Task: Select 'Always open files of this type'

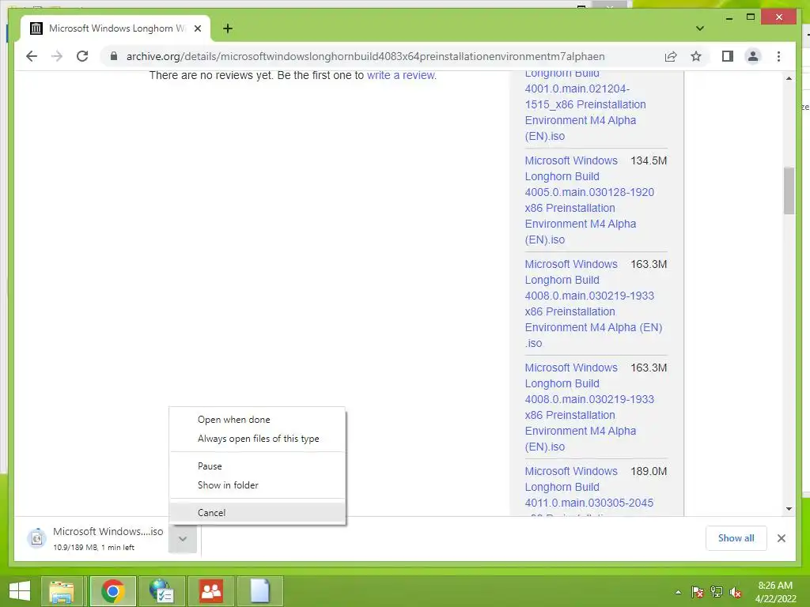Action: (x=257, y=439)
